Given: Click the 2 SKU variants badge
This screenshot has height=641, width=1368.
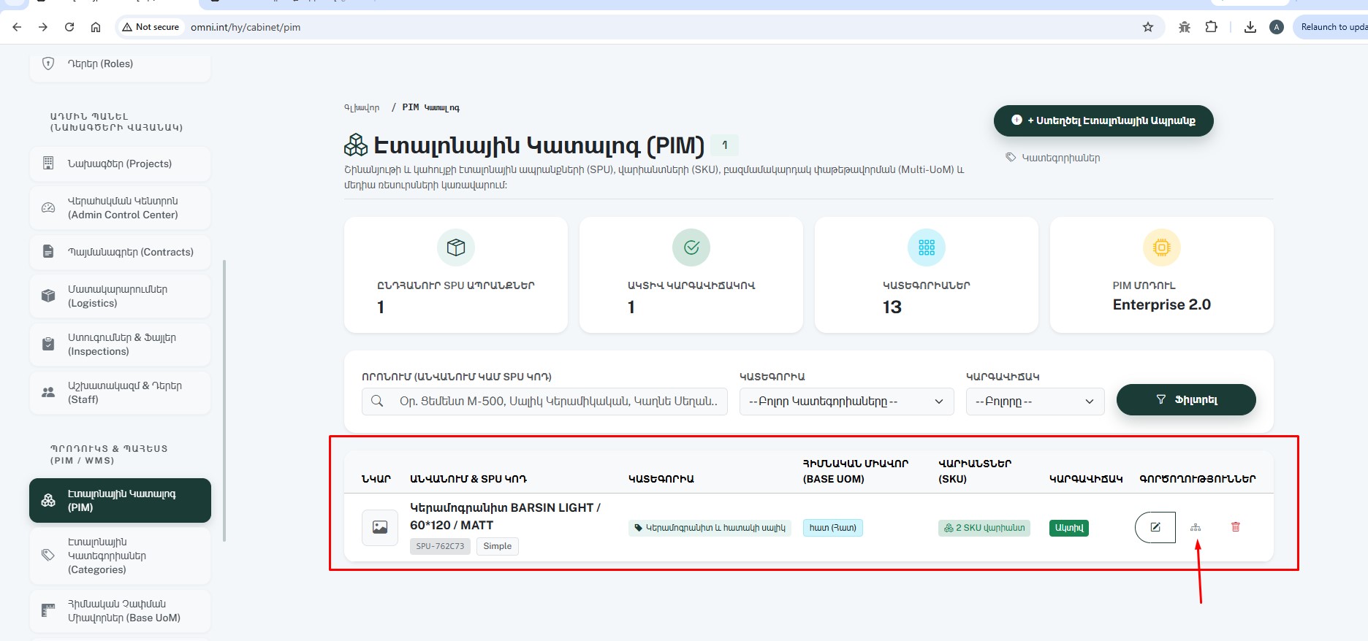Looking at the screenshot, I should (x=984, y=528).
